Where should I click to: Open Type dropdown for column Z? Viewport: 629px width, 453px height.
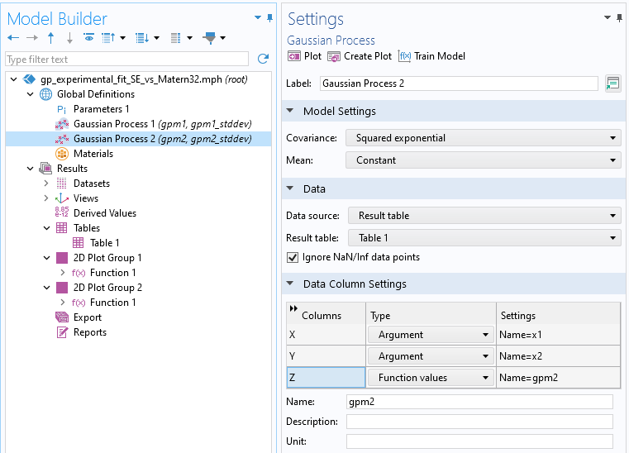(x=431, y=378)
